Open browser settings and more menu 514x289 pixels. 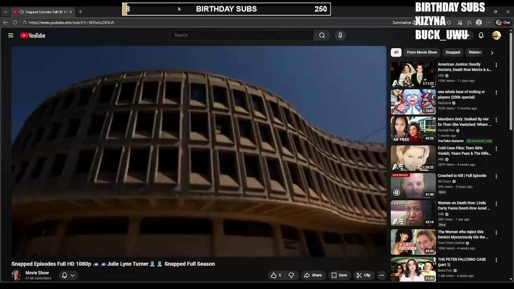488,22
